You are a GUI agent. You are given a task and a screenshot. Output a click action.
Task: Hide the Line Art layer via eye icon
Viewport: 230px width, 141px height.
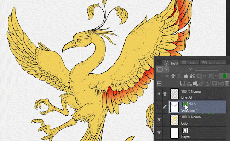click(x=159, y=94)
